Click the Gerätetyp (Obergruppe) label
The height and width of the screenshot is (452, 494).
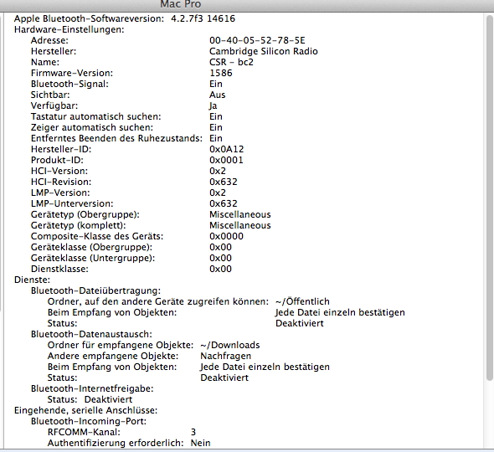85,214
